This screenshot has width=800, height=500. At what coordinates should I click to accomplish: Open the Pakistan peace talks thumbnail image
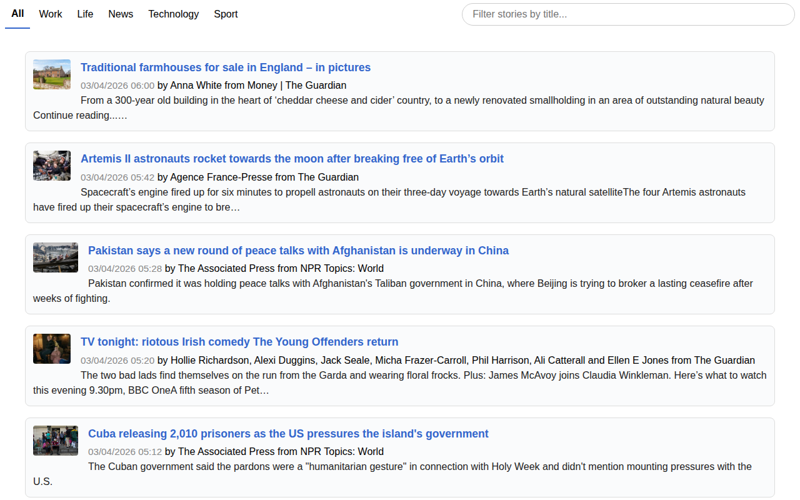coord(56,257)
